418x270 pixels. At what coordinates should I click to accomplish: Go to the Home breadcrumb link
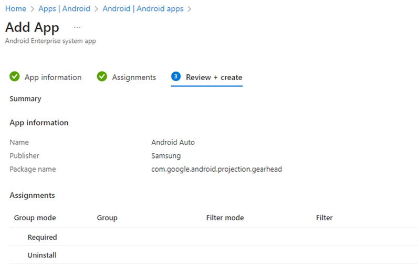point(16,9)
